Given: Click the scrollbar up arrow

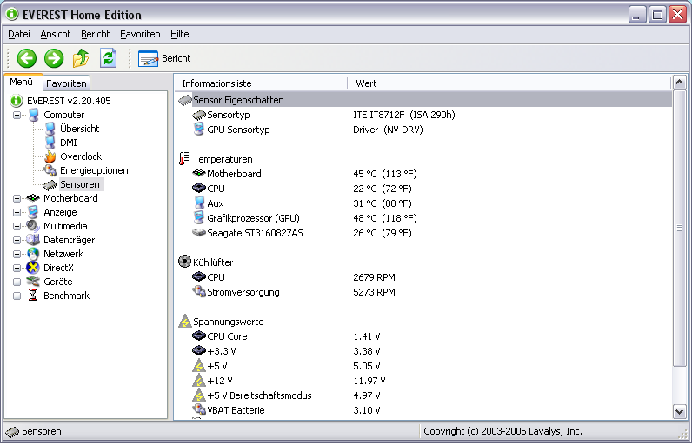Looking at the screenshot, I should 679,83.
